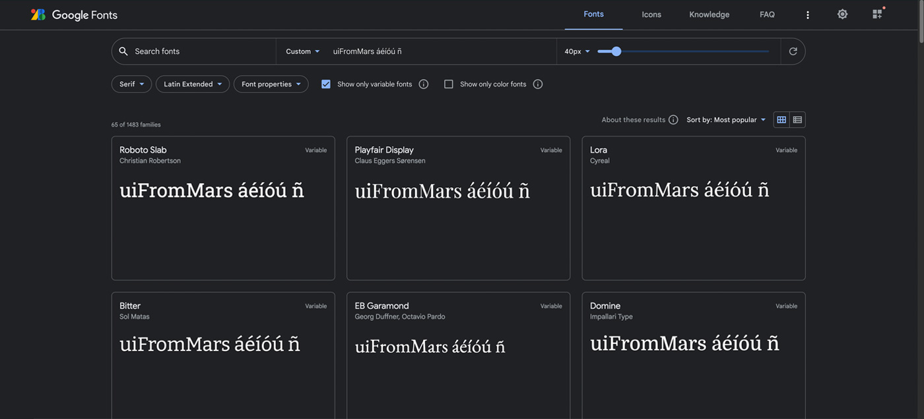Screen dimensions: 924x419
Task: Click the Variable label on Roboto Slab card
Action: [x=315, y=150]
